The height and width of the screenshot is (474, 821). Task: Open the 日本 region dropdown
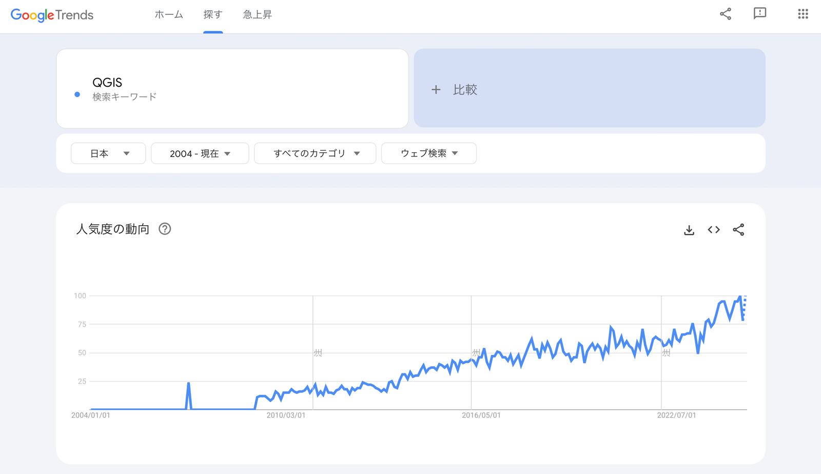pos(108,153)
